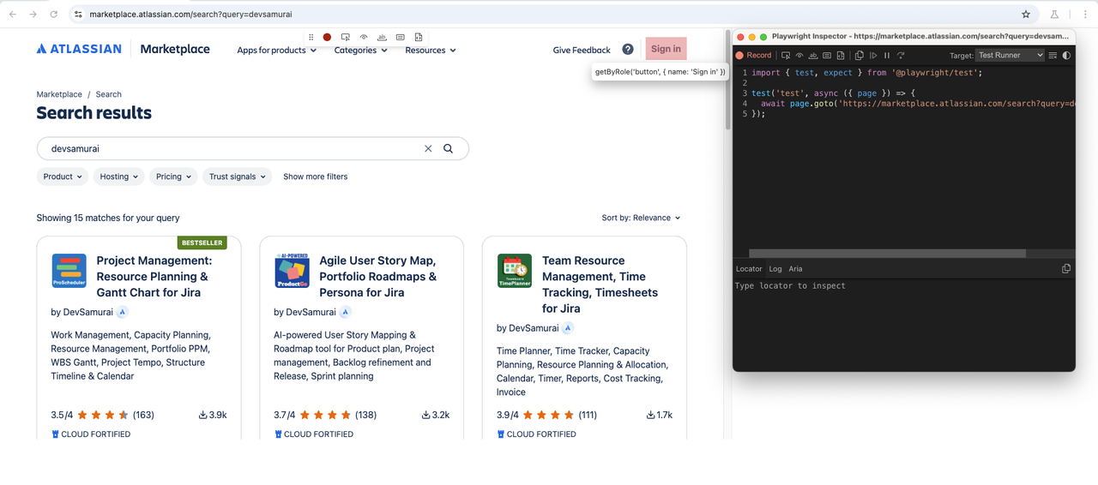Switch to the Locator tab
1098x485 pixels.
click(x=749, y=268)
